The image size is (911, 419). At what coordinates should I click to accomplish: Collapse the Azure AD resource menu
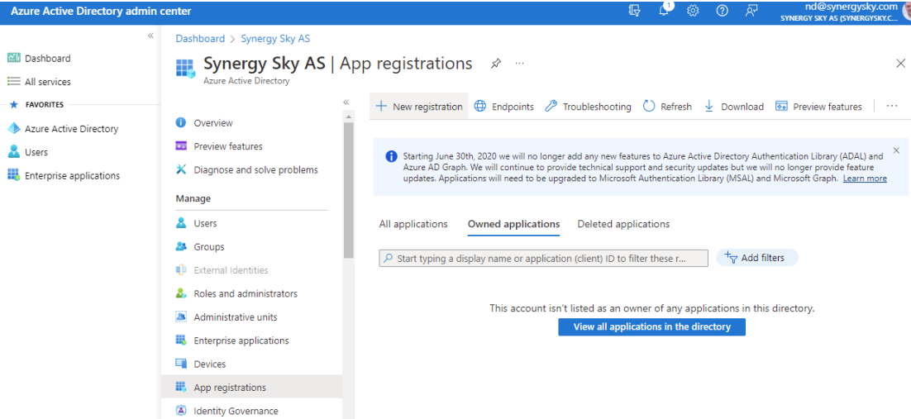(346, 102)
